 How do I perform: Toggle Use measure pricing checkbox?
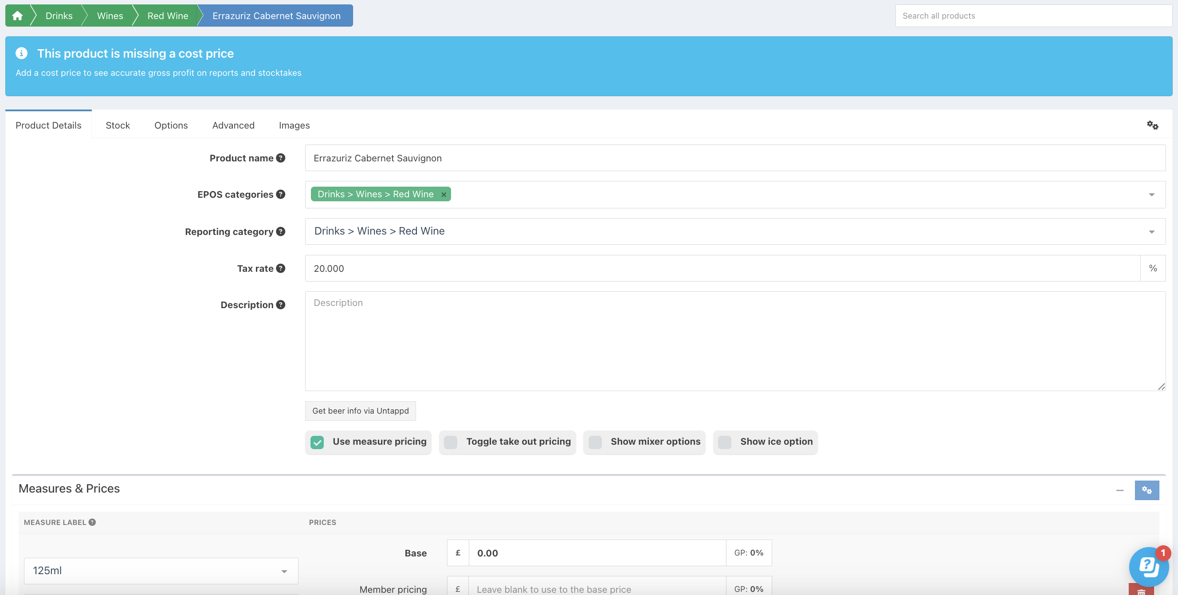317,442
